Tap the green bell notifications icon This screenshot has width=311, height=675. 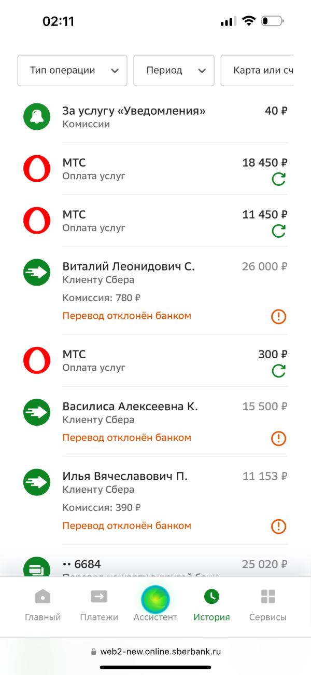(x=37, y=117)
